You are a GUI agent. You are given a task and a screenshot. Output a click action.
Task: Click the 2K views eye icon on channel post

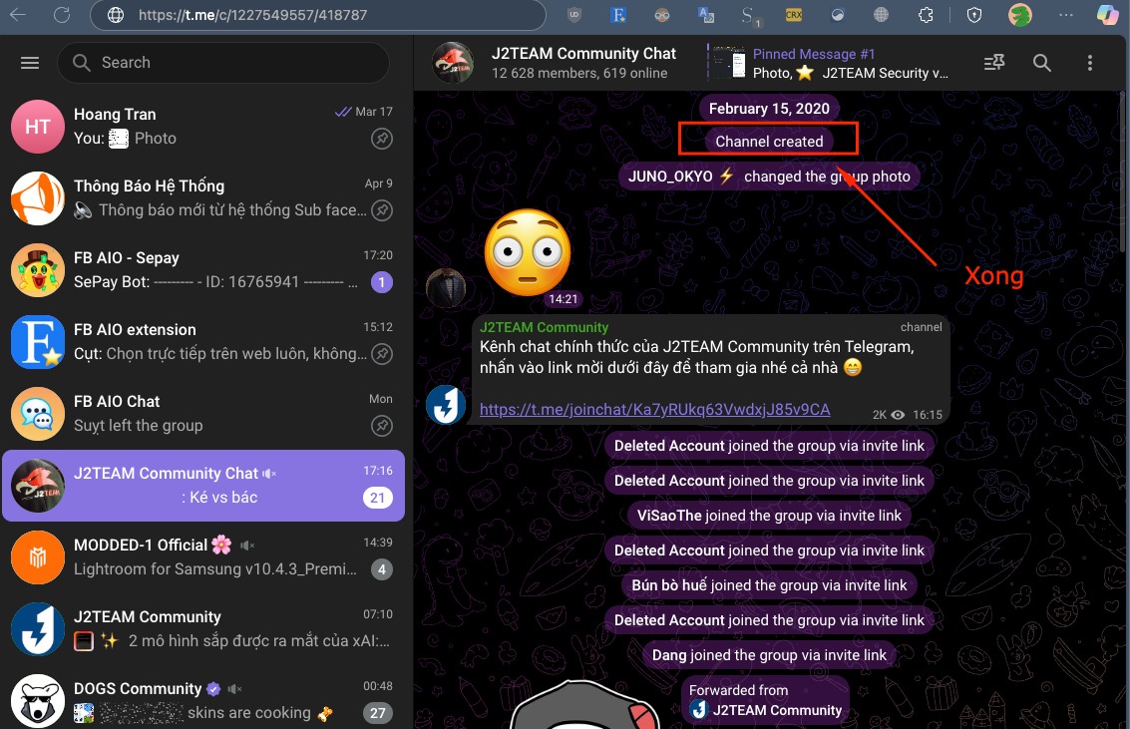click(898, 415)
